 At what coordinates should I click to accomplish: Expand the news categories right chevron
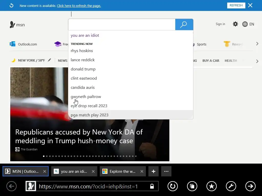click(x=257, y=61)
